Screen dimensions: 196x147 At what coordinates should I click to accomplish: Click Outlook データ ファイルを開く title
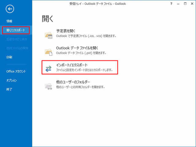[x=77, y=48]
